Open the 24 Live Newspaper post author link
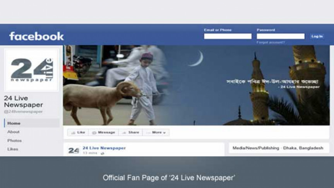This screenshot has width=334, height=188. [104, 148]
